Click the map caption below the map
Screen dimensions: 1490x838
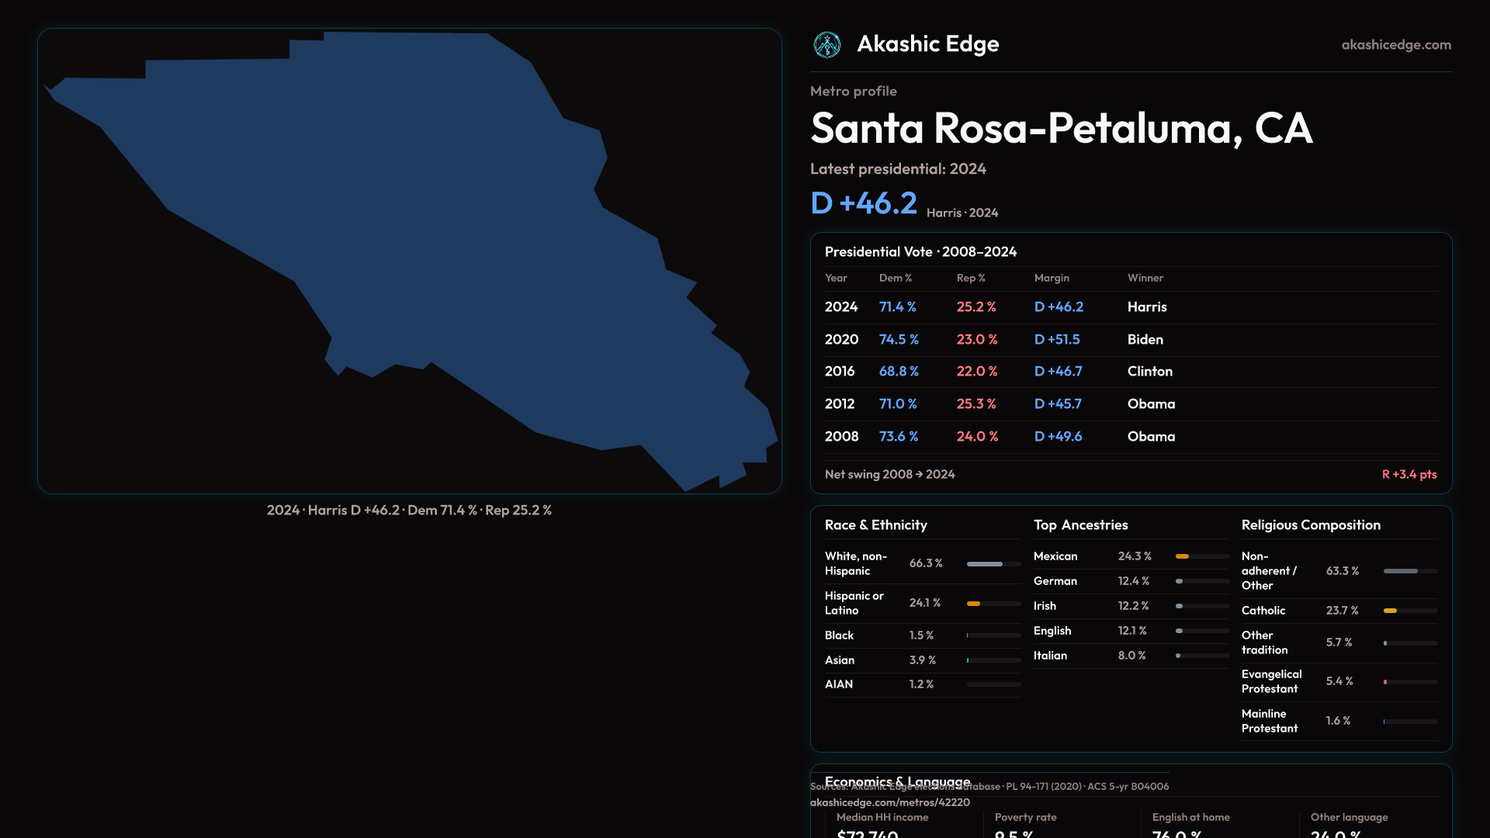pos(409,511)
